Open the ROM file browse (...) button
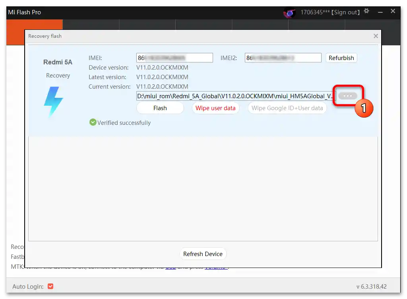 point(347,96)
